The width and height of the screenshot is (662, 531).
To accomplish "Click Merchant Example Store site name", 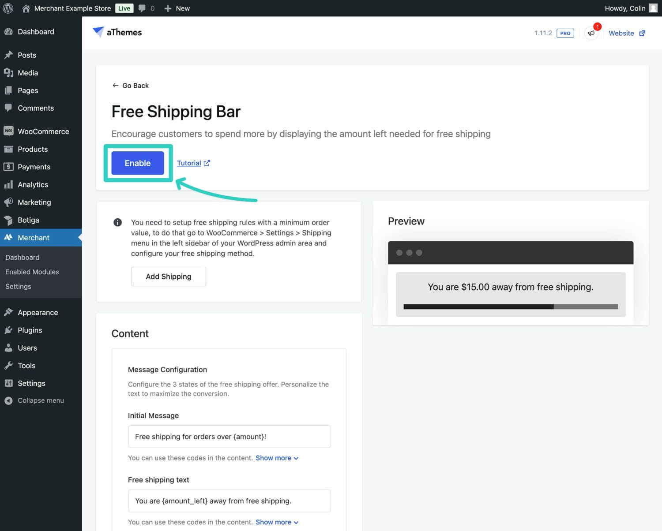I will [72, 8].
